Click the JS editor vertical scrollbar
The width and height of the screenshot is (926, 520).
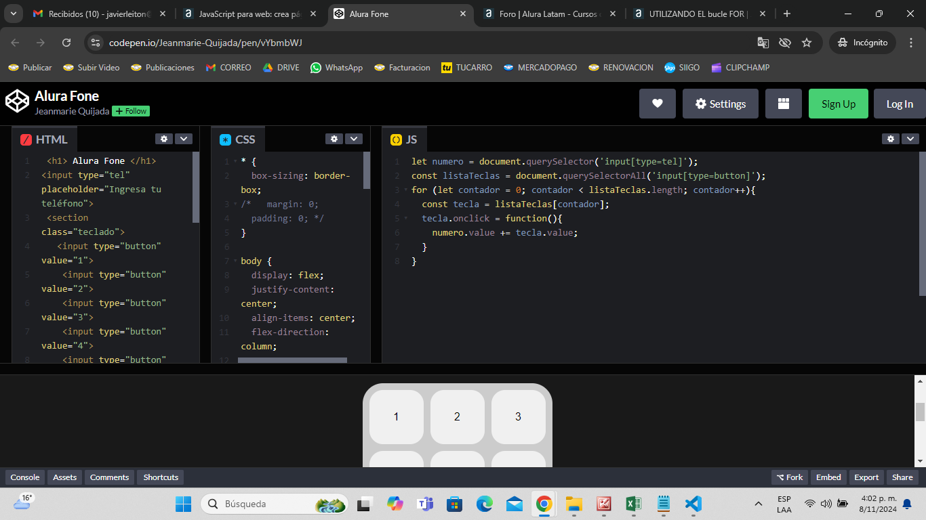point(922,223)
